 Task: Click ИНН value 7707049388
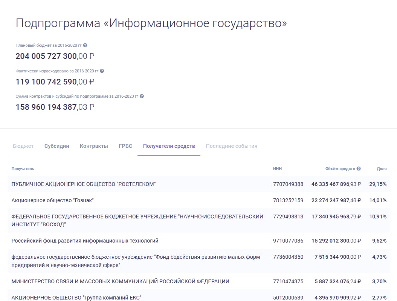click(x=288, y=184)
